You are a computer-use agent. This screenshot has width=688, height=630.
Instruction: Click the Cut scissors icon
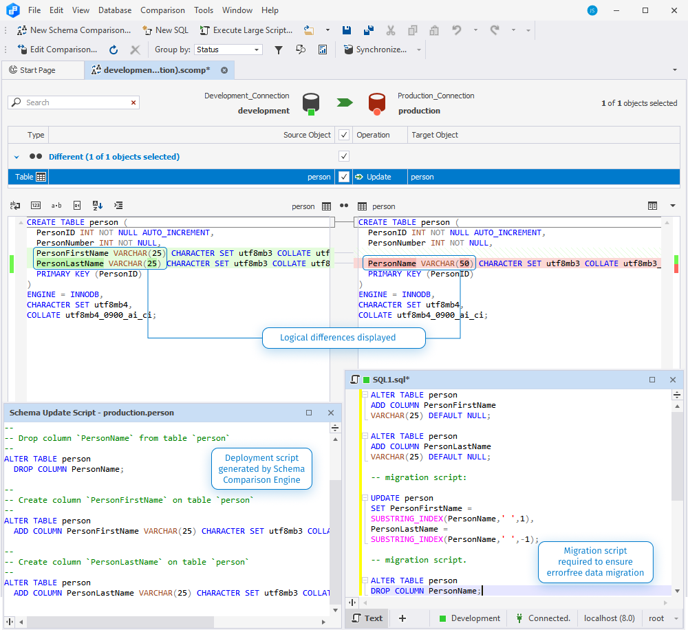click(391, 30)
